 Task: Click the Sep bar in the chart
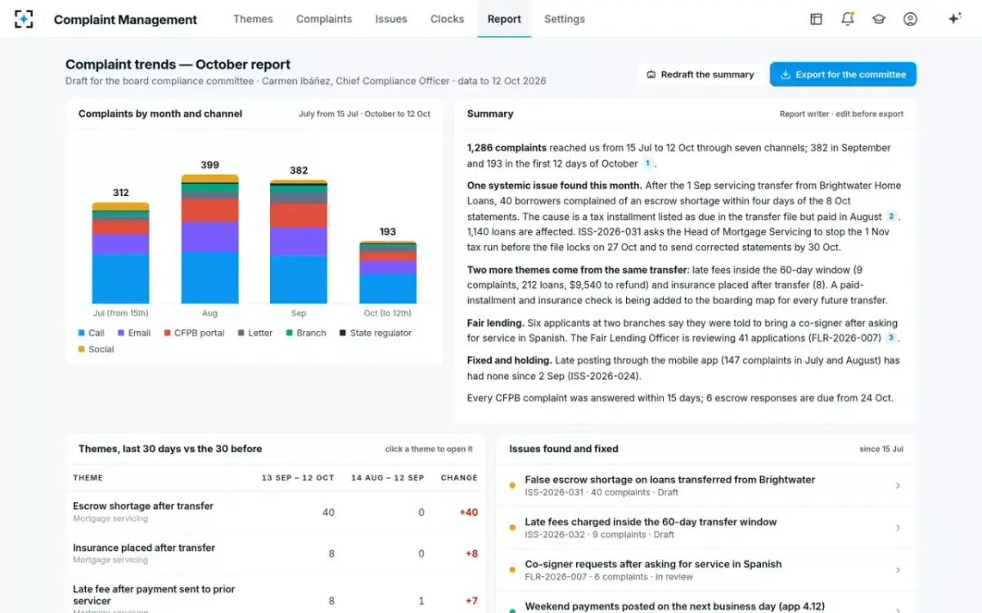[299, 242]
